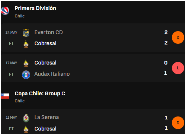Click the 0 score for Cobresal vs Audax
This screenshot has width=186, height=135.
(x=166, y=63)
